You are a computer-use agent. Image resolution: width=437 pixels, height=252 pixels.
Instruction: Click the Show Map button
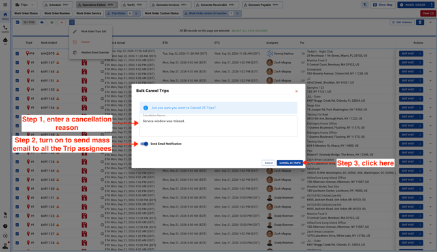coord(383,5)
